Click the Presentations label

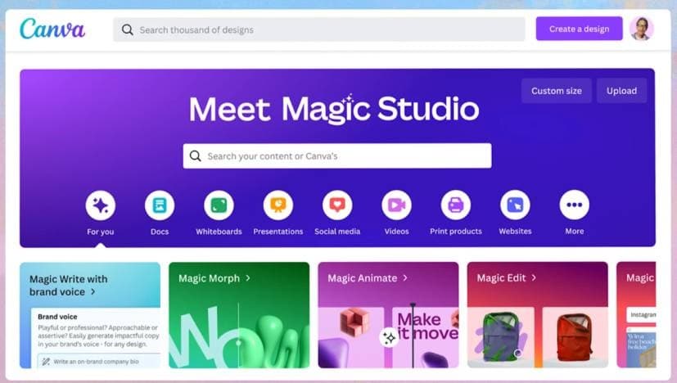(278, 232)
